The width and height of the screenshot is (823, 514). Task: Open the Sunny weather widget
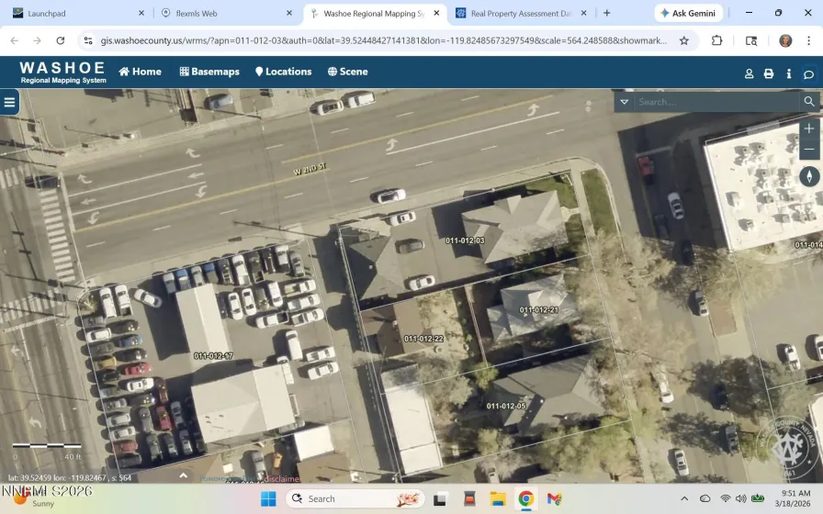pos(34,498)
